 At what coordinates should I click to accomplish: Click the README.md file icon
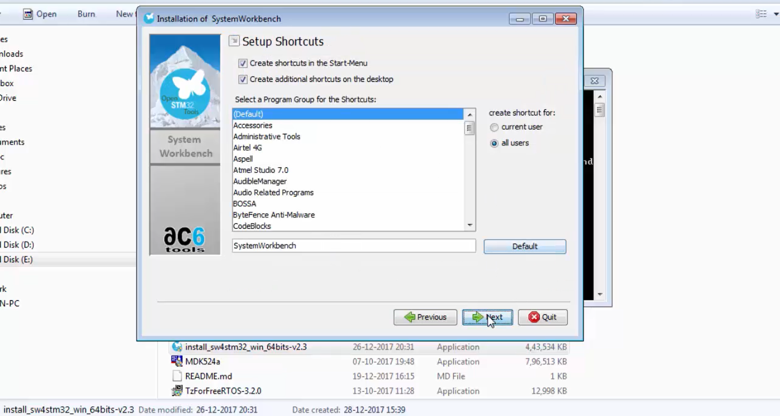(177, 376)
